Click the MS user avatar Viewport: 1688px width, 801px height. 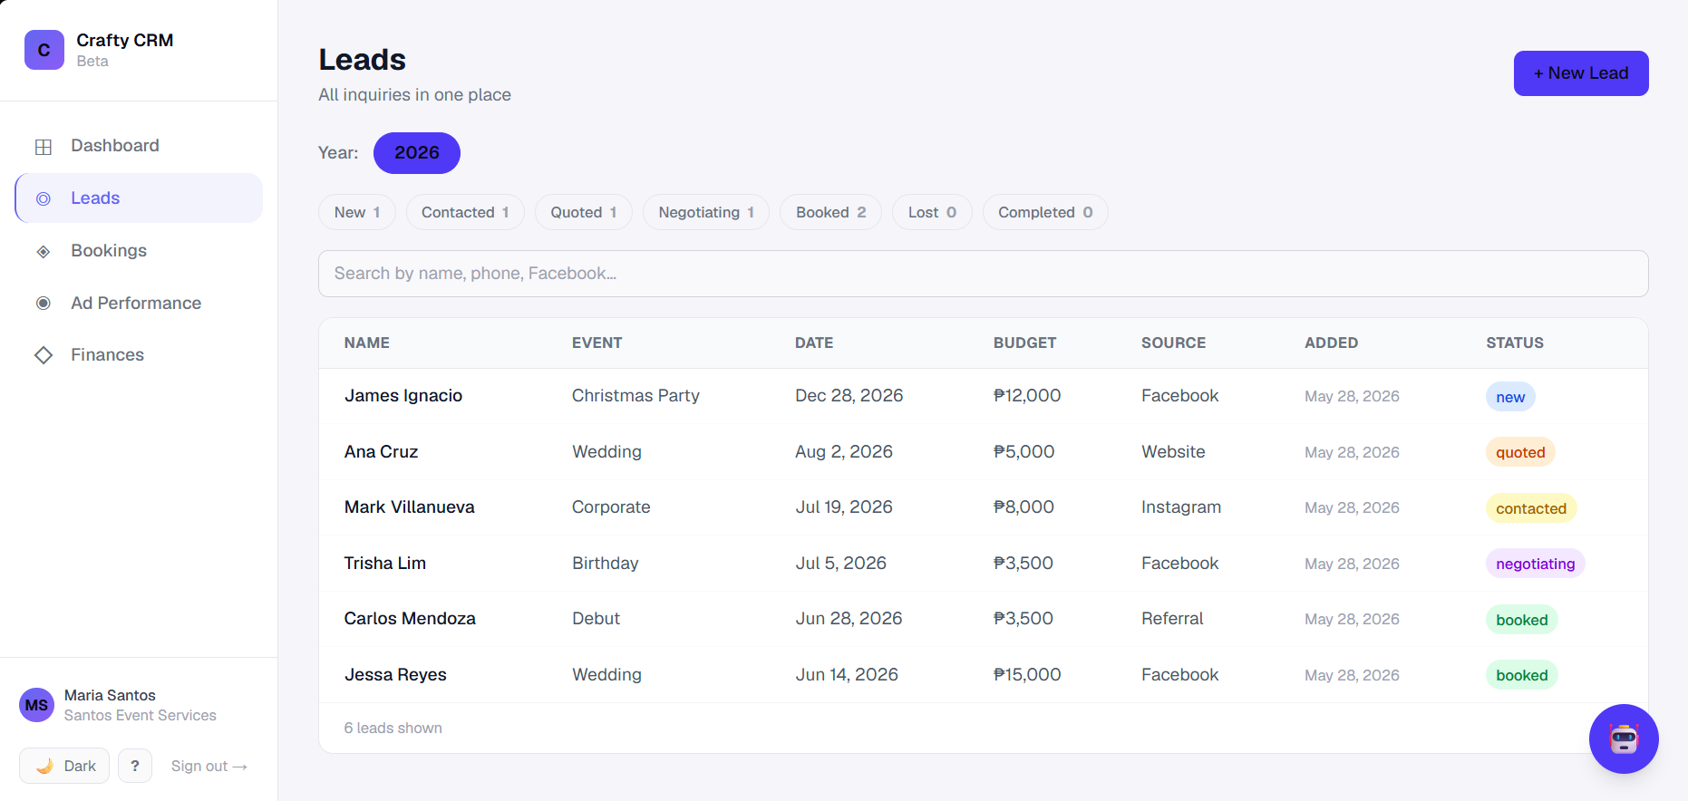click(x=36, y=705)
